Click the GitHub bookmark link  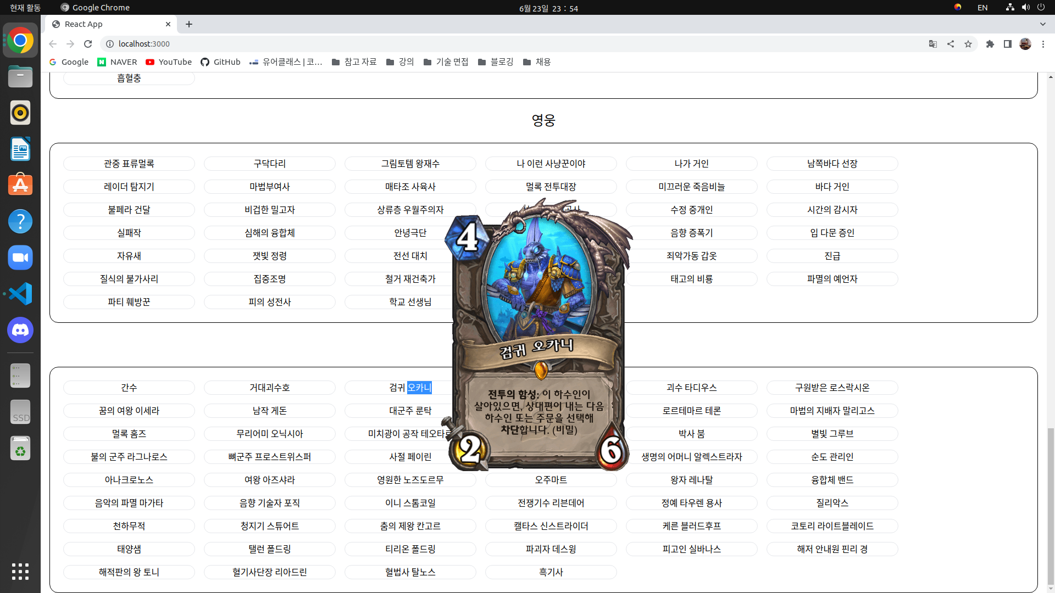click(x=220, y=62)
